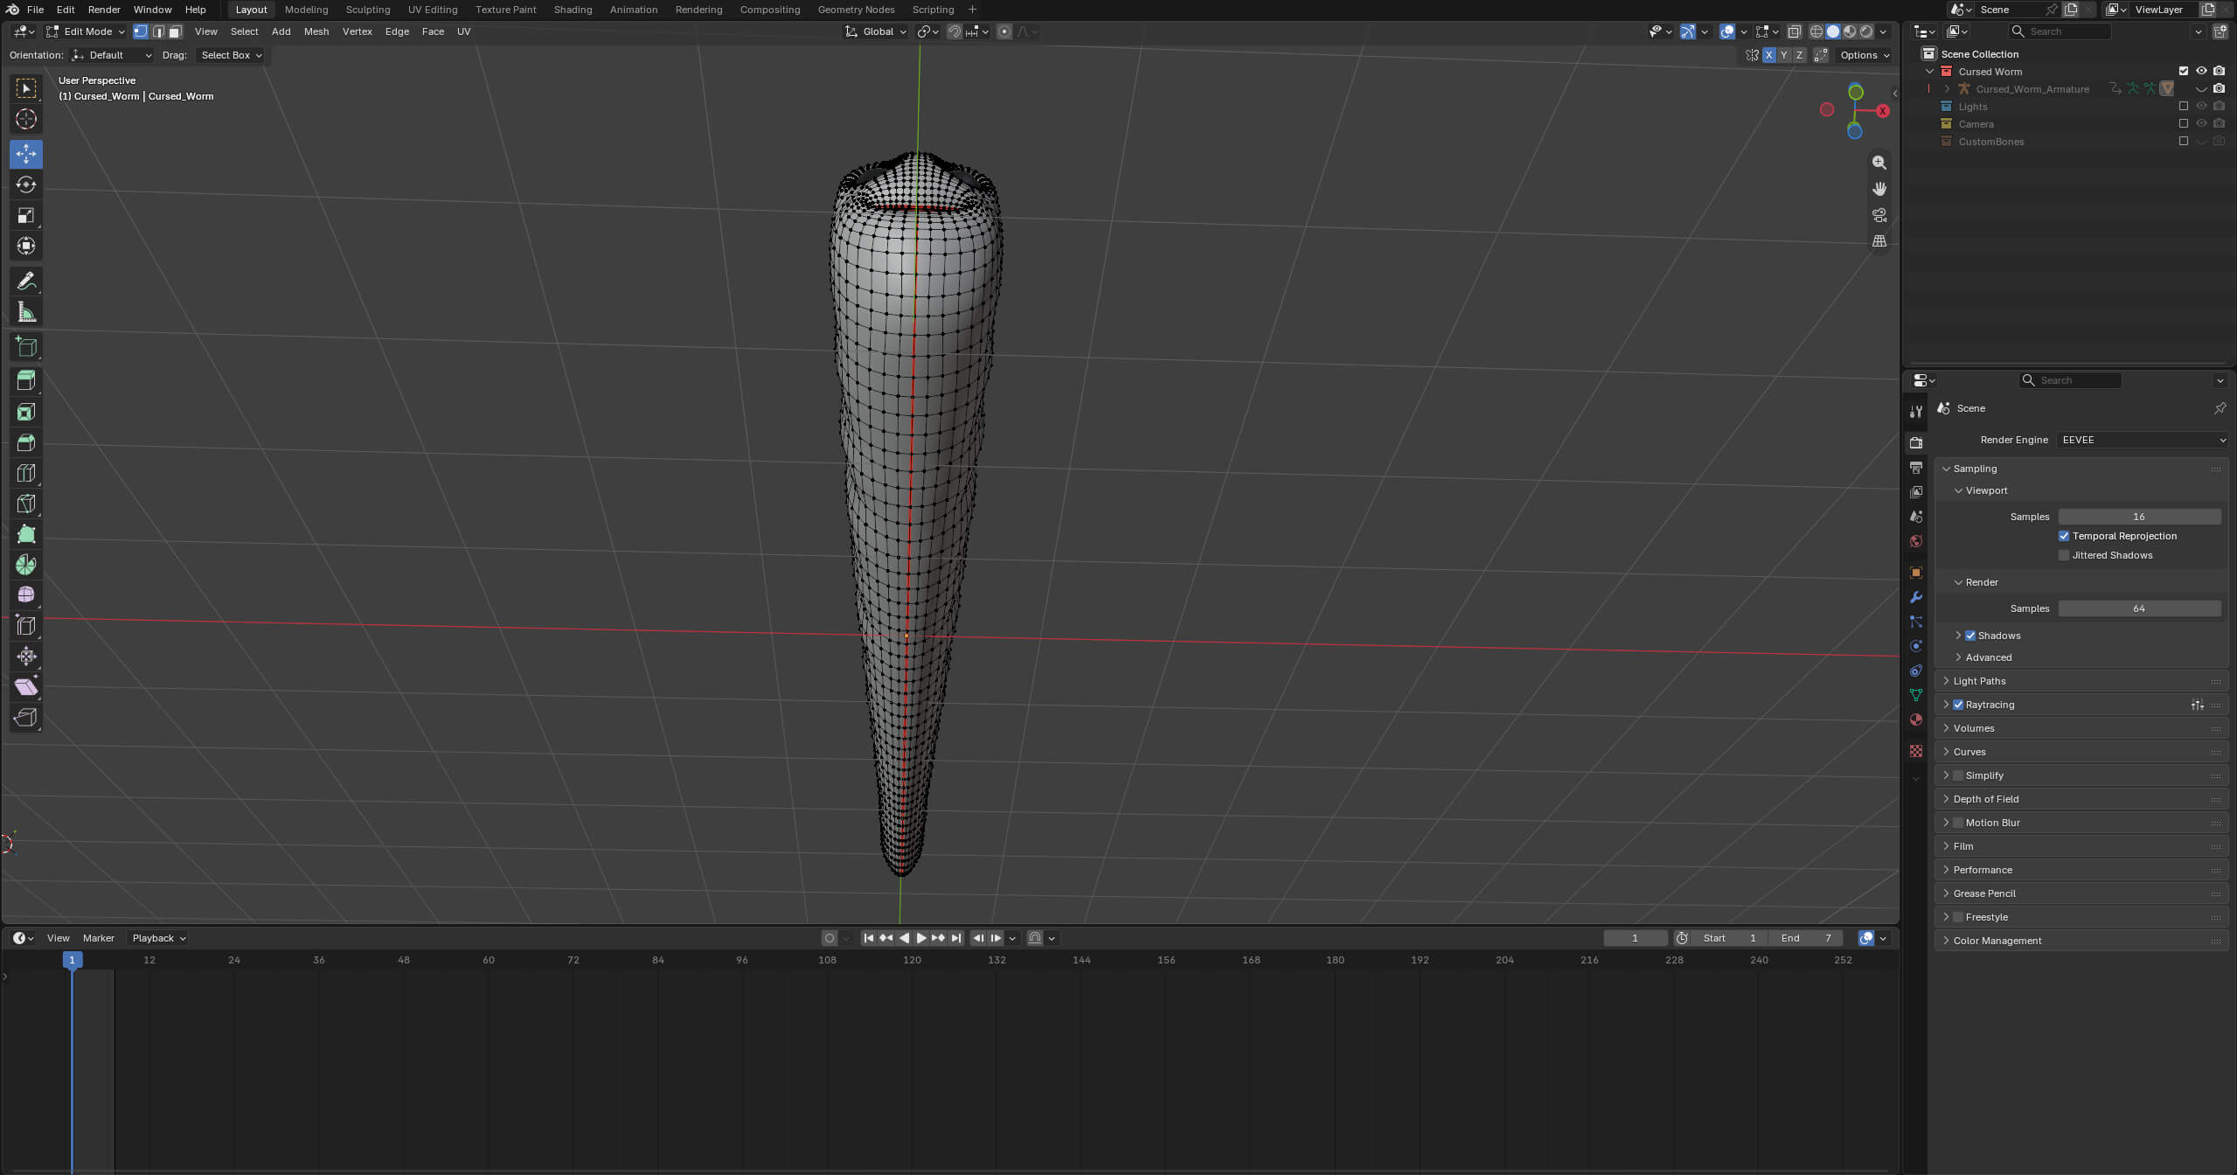Open the Modifiers wrench properties tab
Screen dimensions: 2237x1175
pos(1915,598)
